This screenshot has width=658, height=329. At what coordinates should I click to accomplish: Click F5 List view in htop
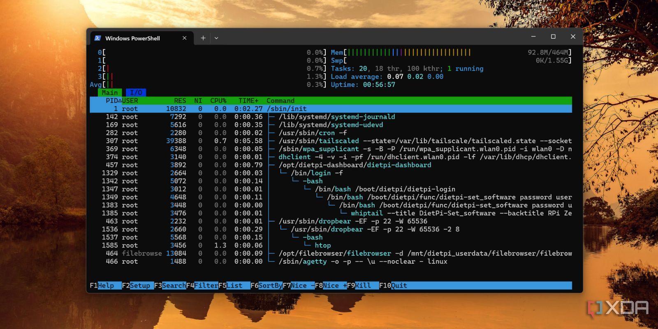tap(234, 285)
